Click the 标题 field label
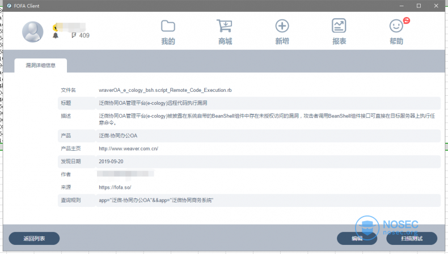448x254 pixels. click(x=66, y=103)
